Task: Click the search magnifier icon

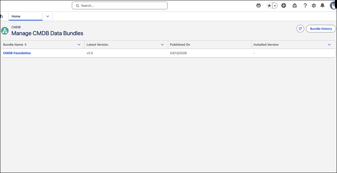Action: tap(78, 6)
